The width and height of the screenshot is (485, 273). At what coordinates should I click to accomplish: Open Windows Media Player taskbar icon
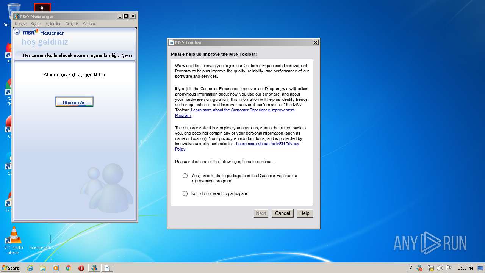[56, 268]
